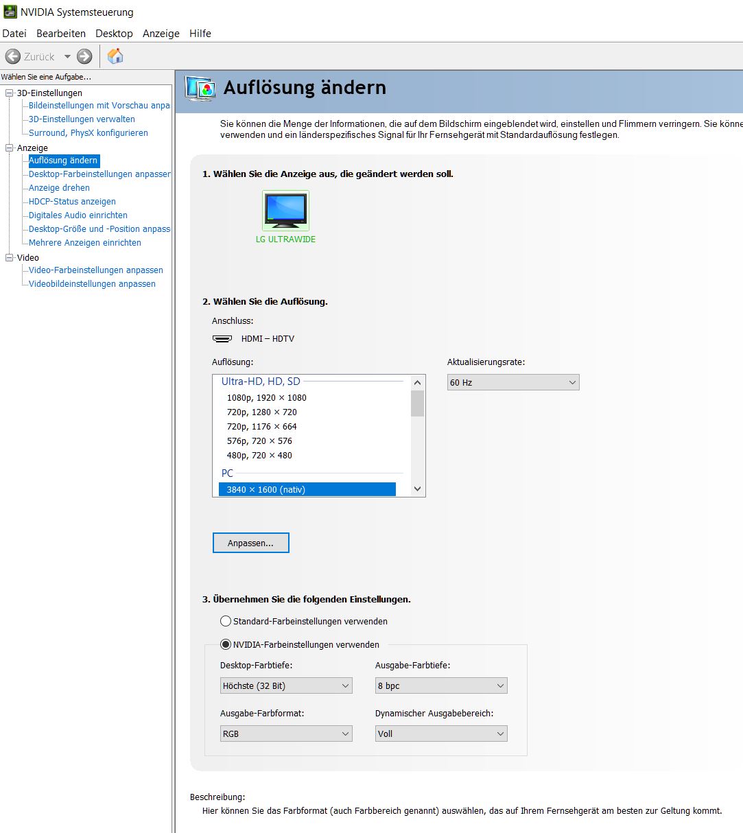Select NVIDIA-Farbeinstellungen verwenden radio button
Viewport: 743px width, 833px height.
coord(226,644)
